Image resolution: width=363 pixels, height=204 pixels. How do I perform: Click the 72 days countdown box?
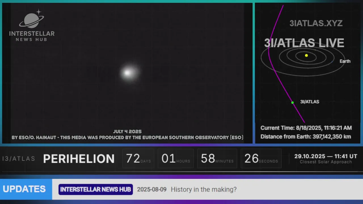coord(138,159)
